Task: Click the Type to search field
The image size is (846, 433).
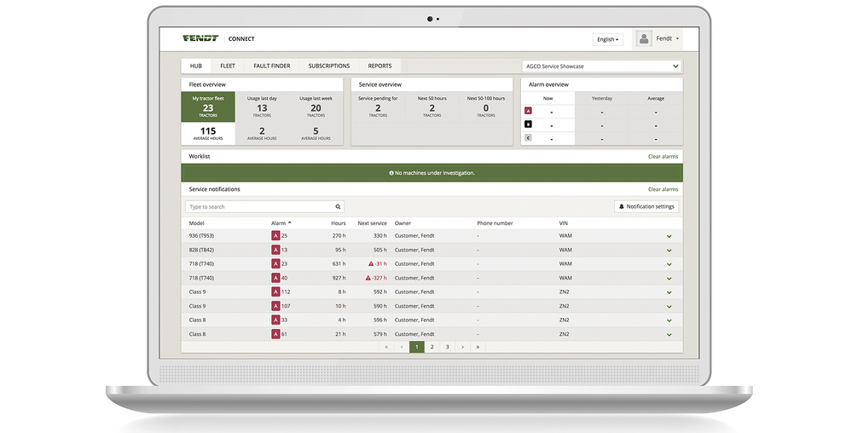Action: point(258,206)
